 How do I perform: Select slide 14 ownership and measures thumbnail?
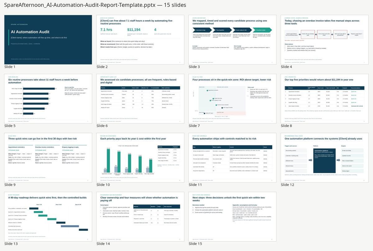click(140, 217)
